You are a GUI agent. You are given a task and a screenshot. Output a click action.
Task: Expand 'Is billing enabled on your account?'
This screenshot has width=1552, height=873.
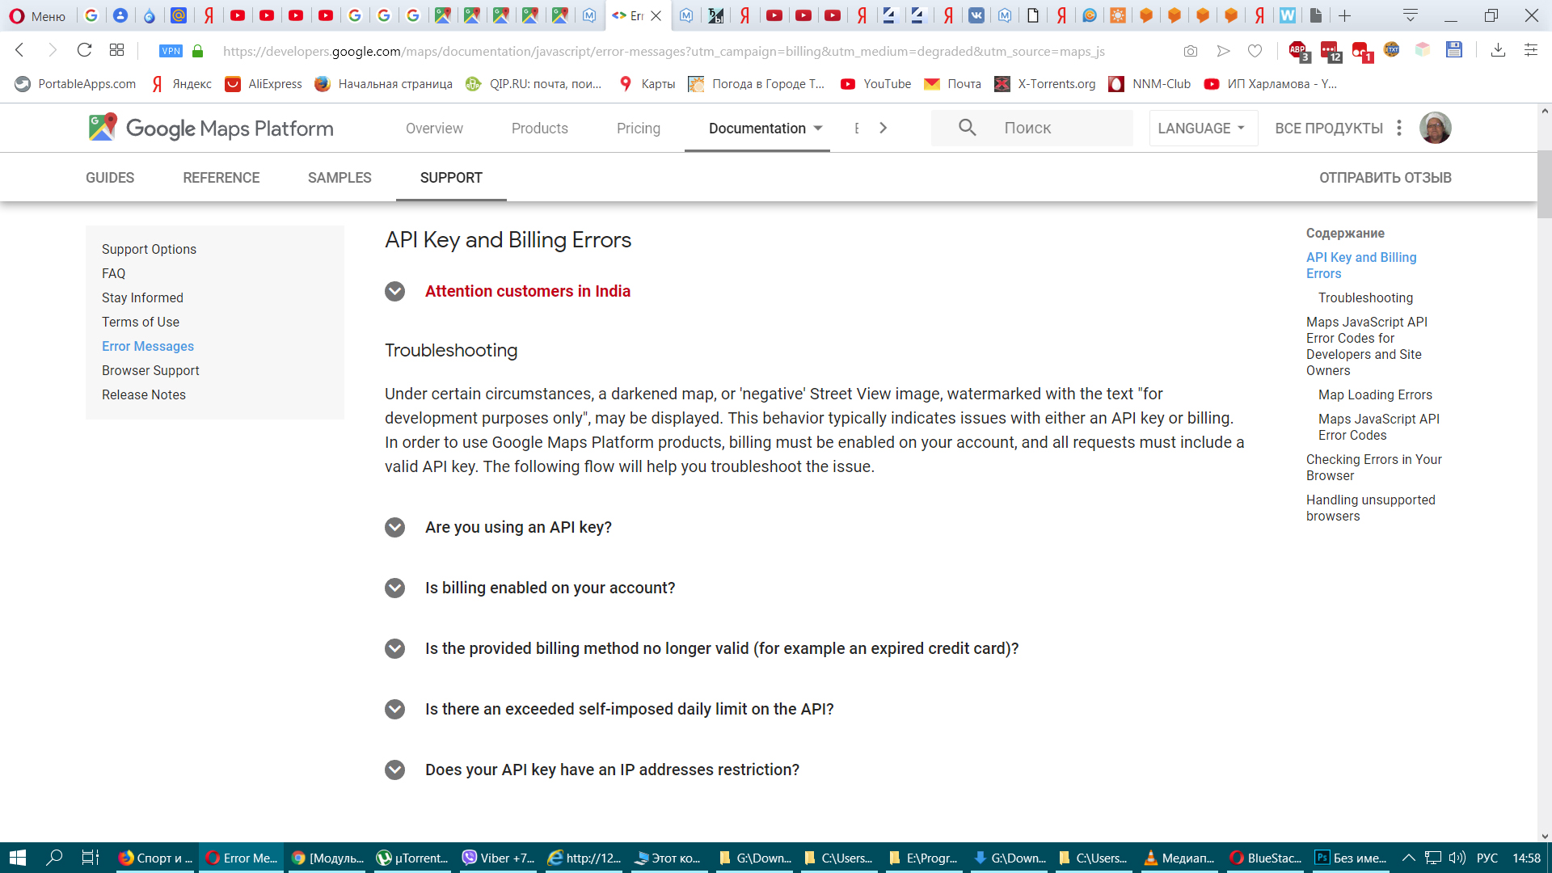pyautogui.click(x=394, y=588)
